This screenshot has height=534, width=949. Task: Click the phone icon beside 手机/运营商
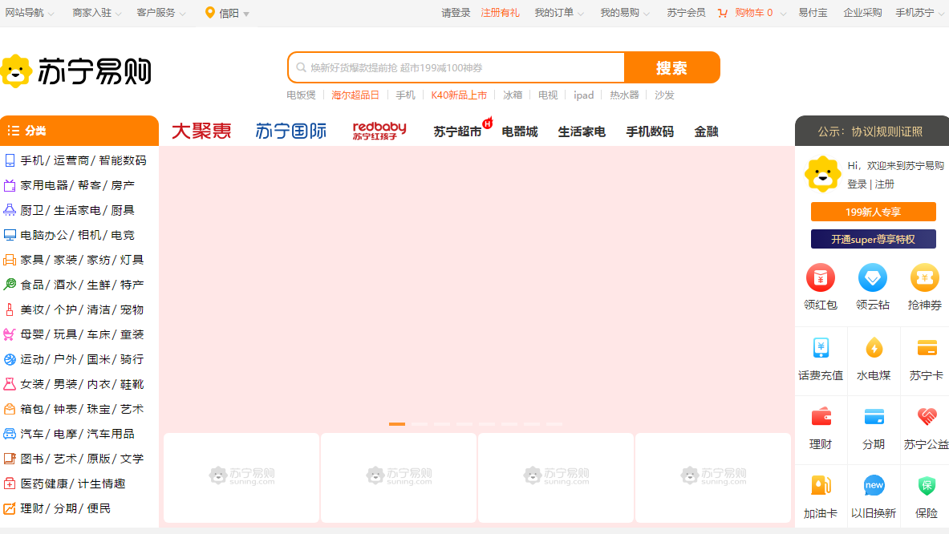[x=10, y=160]
